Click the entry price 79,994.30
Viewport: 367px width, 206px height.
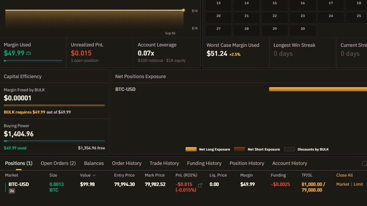[x=125, y=184]
